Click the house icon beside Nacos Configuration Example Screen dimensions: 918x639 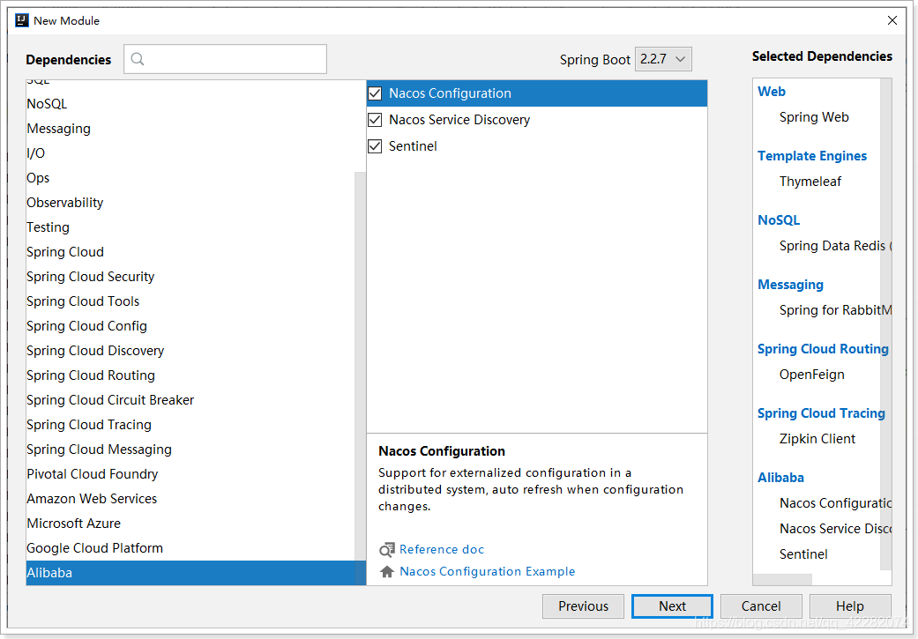click(x=386, y=572)
